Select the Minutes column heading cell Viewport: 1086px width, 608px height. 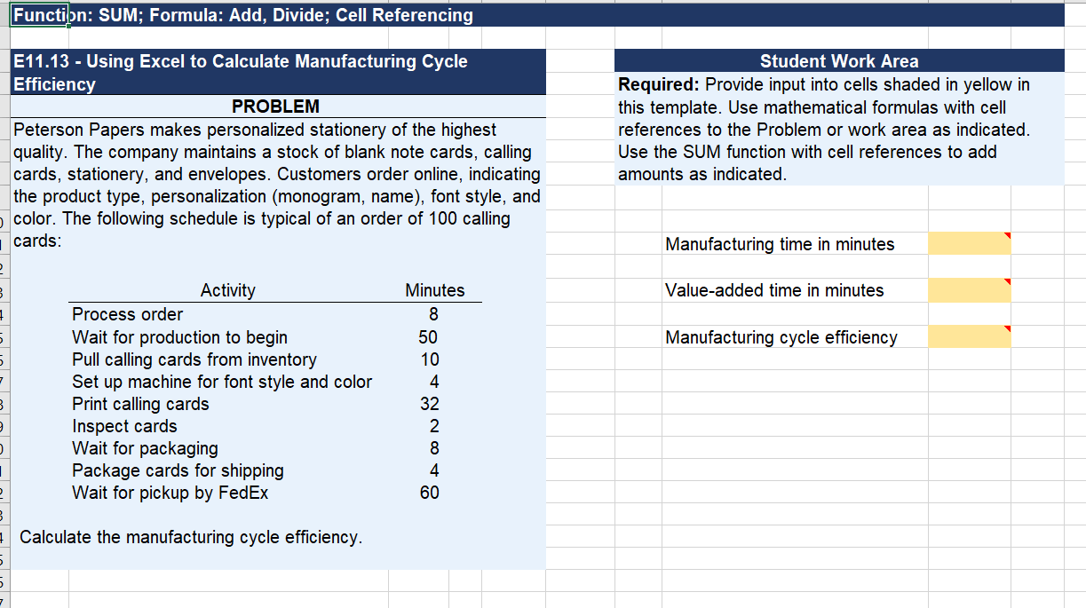[434, 291]
